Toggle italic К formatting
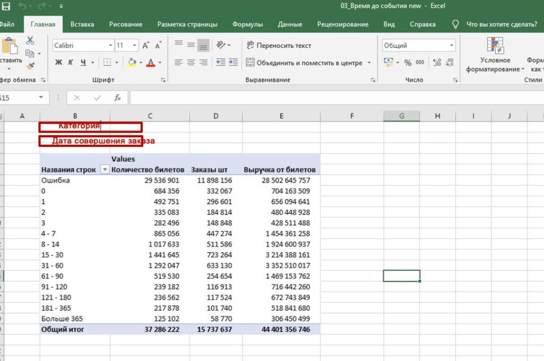Image resolution: width=544 pixels, height=361 pixels. point(70,63)
